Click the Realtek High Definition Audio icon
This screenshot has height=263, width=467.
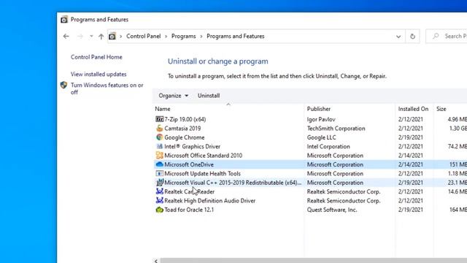[x=159, y=200]
